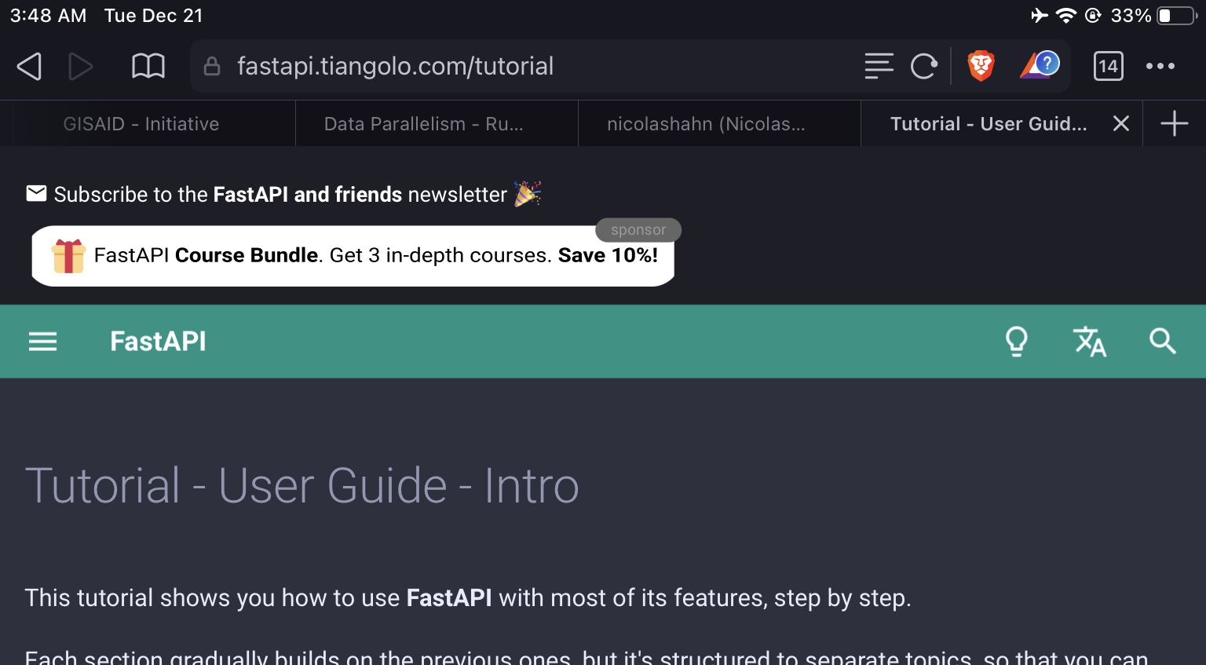Open a new tab with the plus button
This screenshot has height=665, width=1206.
(1175, 123)
